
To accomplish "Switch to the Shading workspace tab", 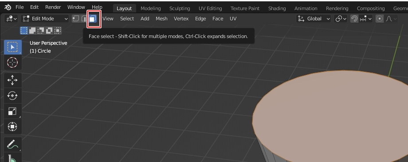I will pyautogui.click(x=277, y=8).
